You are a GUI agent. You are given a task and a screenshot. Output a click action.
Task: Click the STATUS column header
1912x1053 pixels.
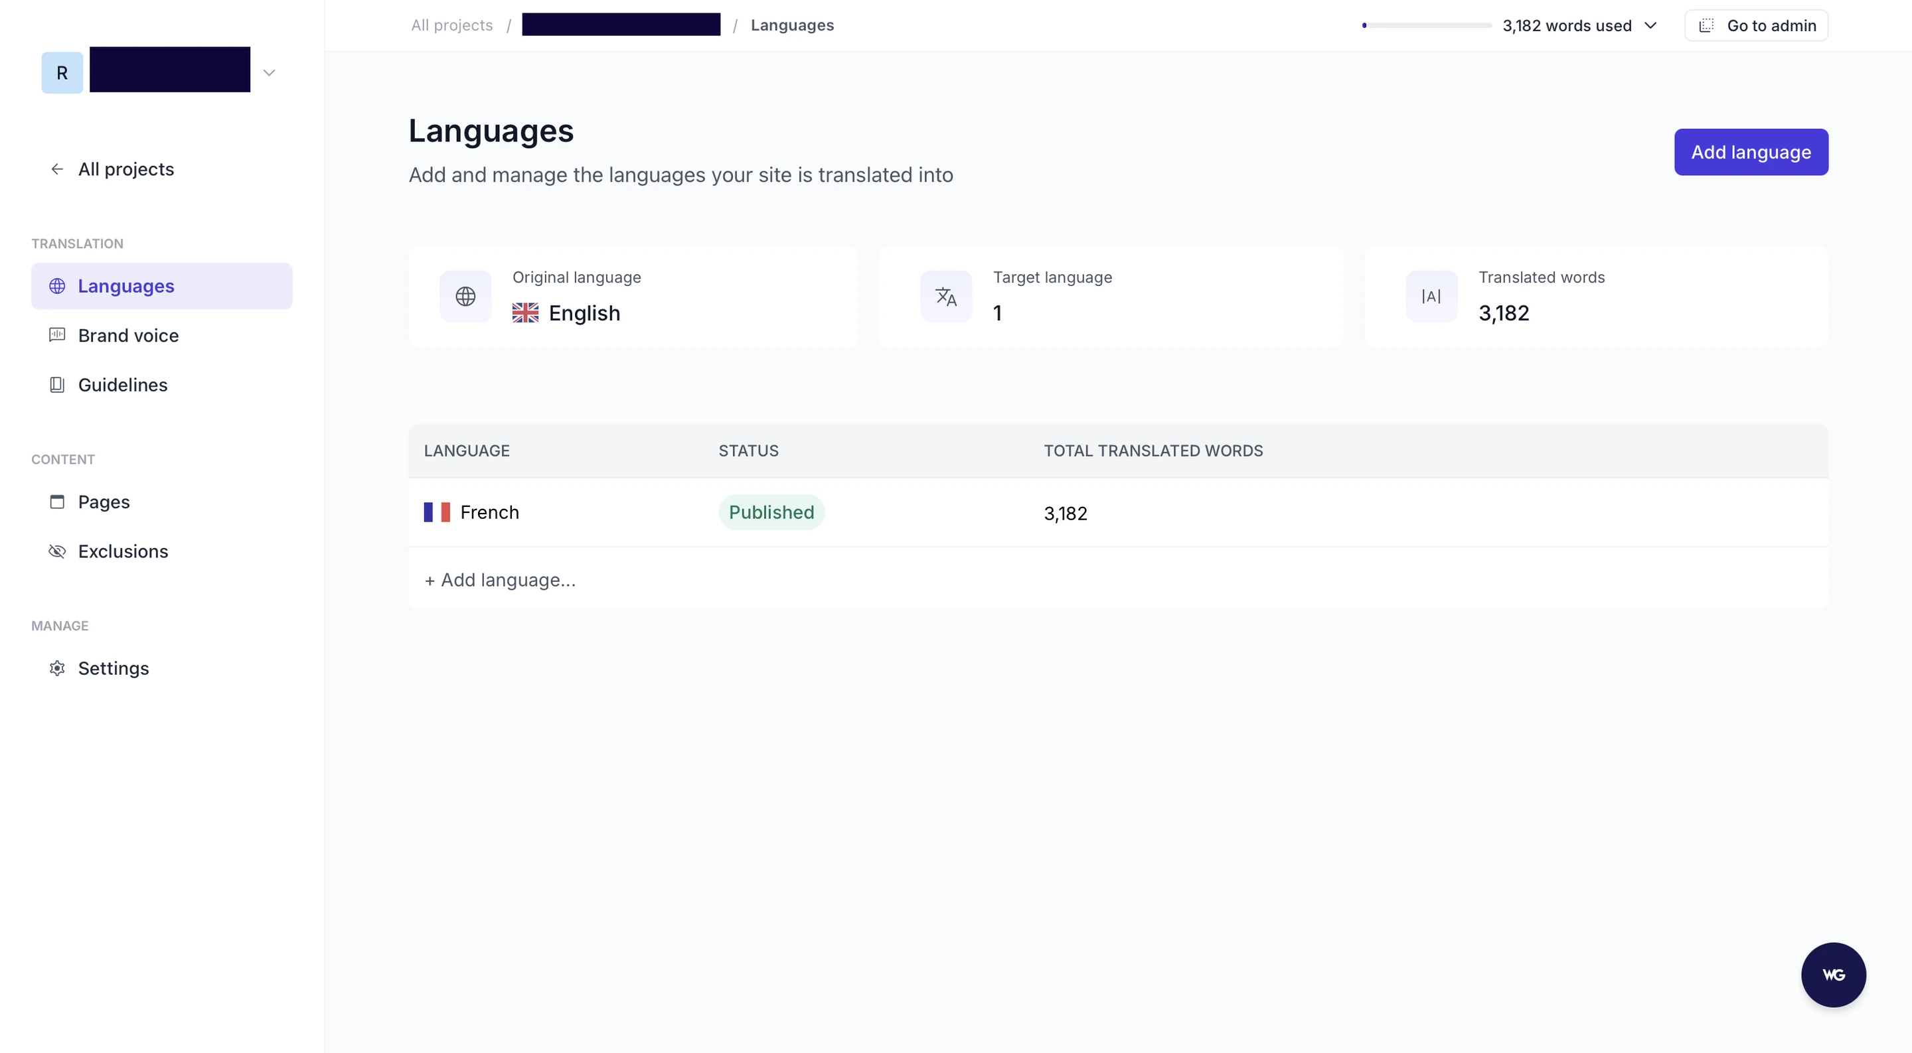[748, 451]
